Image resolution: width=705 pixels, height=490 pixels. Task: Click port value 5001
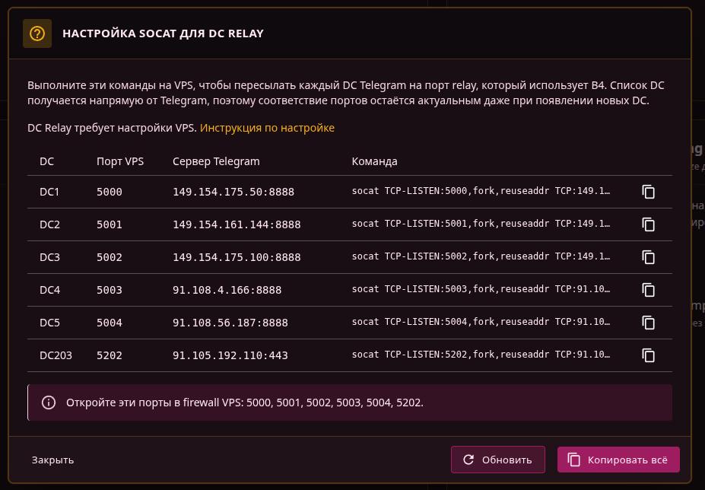(110, 224)
